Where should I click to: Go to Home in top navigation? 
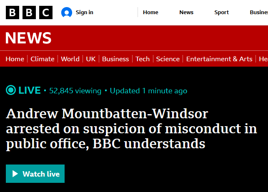150,12
